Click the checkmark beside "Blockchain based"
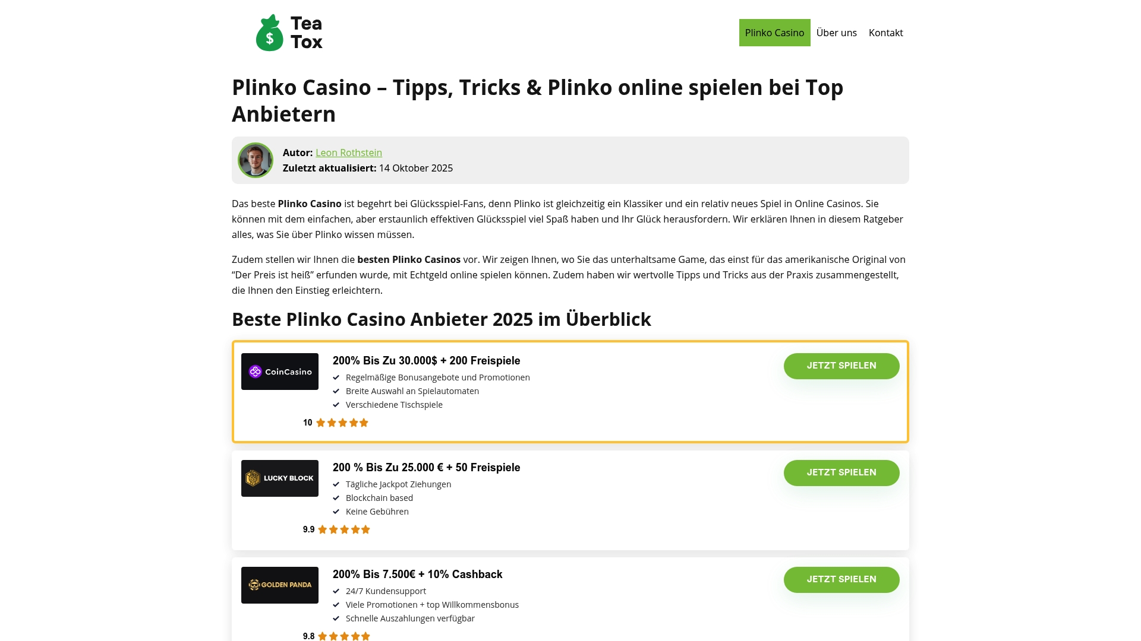The width and height of the screenshot is (1141, 641). click(337, 498)
